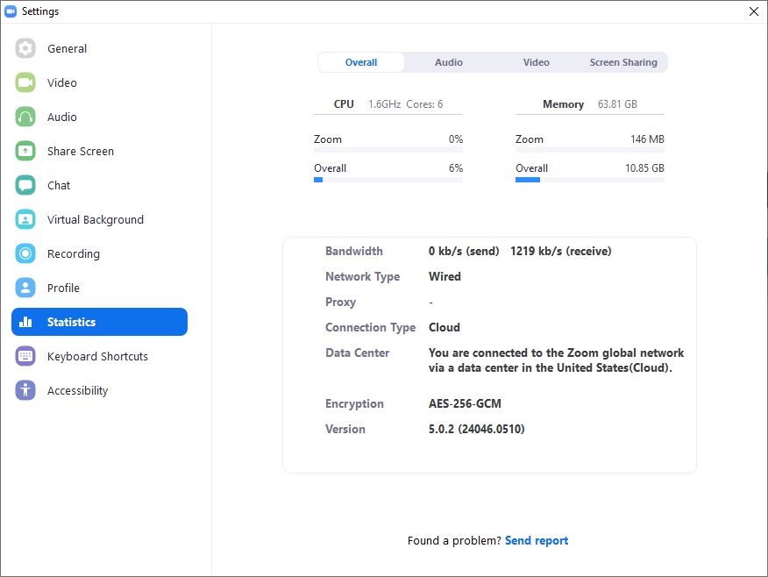768x577 pixels.
Task: Go to Recording settings
Action: [99, 253]
